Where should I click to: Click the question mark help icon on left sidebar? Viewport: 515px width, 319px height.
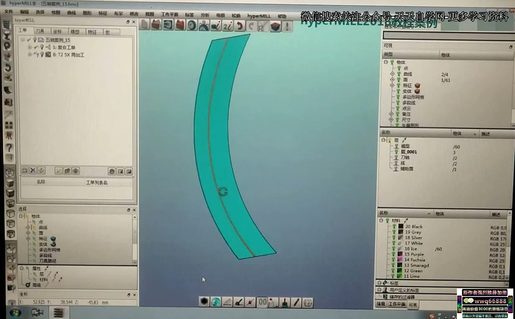click(9, 147)
